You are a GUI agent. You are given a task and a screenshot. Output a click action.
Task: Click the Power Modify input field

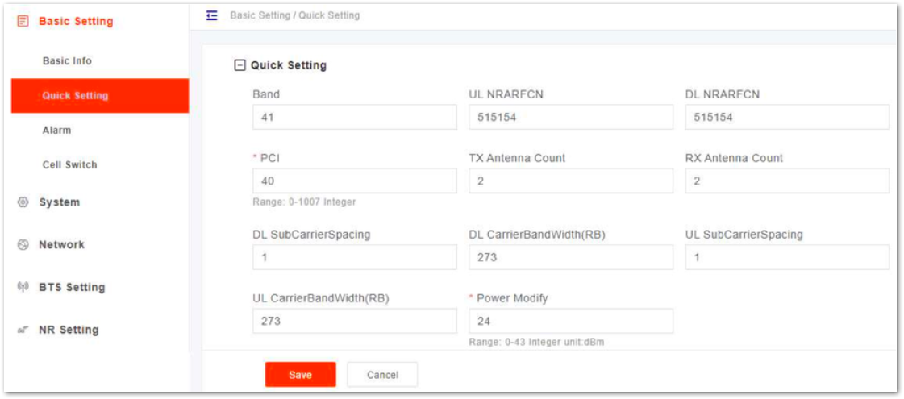tap(571, 321)
